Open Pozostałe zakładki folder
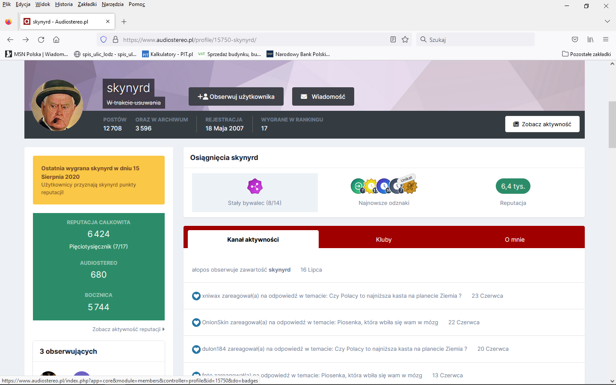The width and height of the screenshot is (616, 385). pyautogui.click(x=586, y=54)
